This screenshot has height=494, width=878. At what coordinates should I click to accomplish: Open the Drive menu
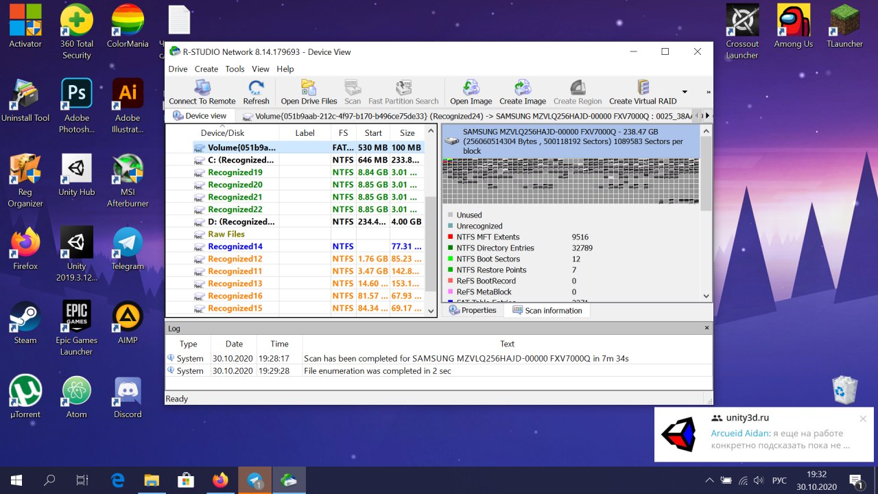pyautogui.click(x=178, y=69)
